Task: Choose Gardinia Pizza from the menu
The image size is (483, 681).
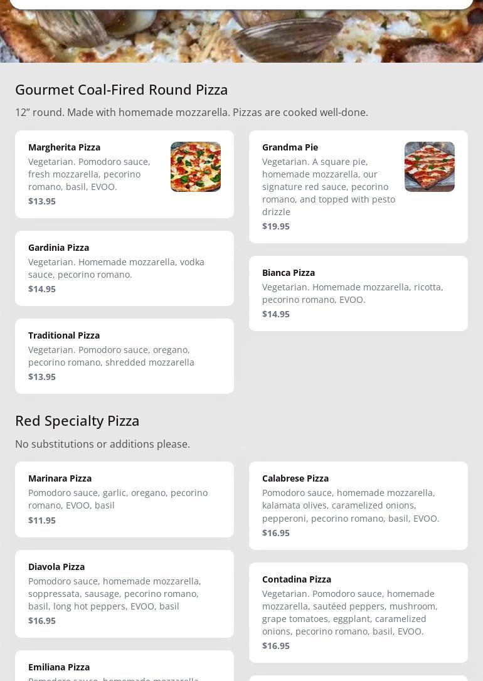Action: pyautogui.click(x=58, y=248)
